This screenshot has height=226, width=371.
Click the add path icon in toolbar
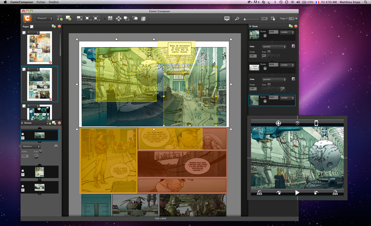click(60, 18)
